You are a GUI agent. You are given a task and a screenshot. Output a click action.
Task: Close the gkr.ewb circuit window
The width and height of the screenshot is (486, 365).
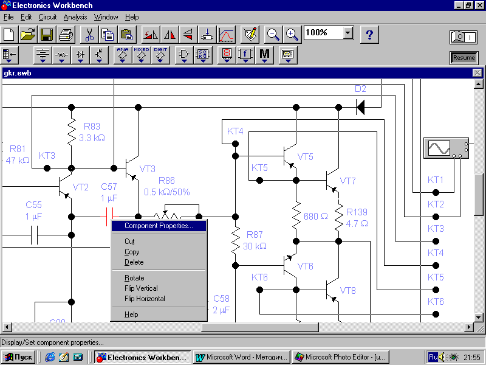pyautogui.click(x=477, y=73)
